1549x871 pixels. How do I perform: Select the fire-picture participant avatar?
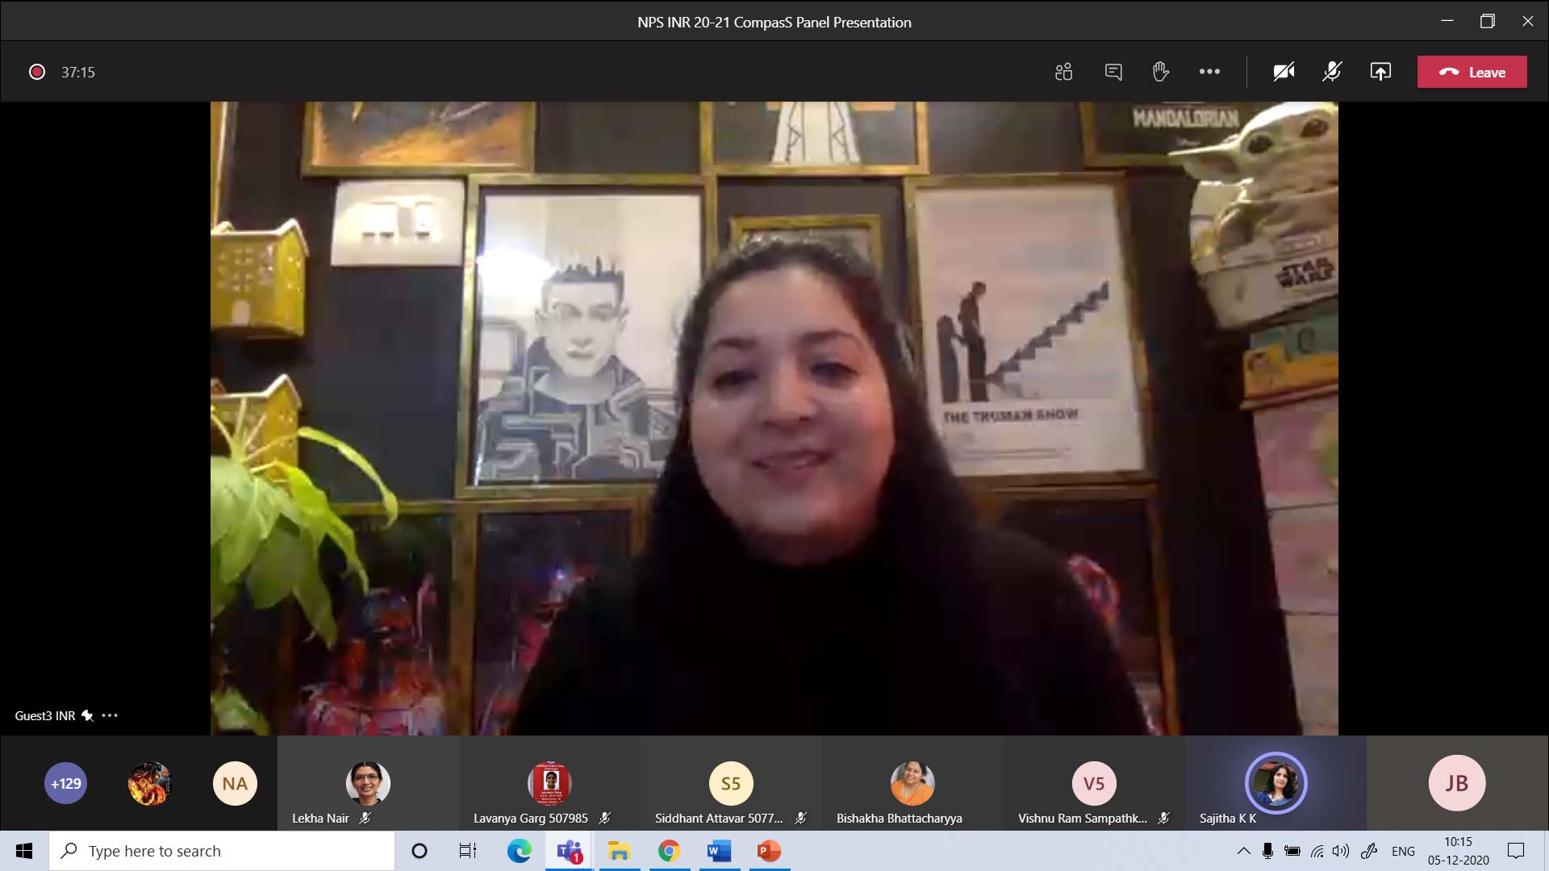pyautogui.click(x=150, y=783)
